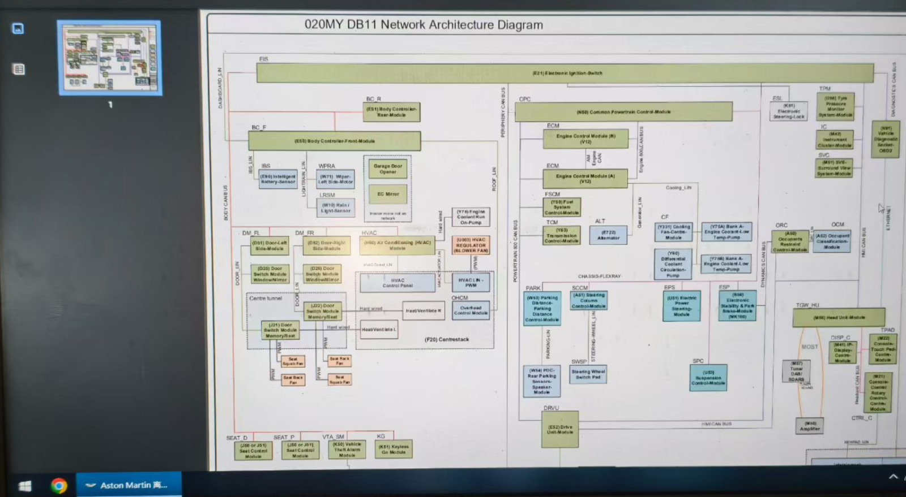Click the page number label under the thumbnail
Viewport: 906px width, 497px height.
click(x=110, y=105)
